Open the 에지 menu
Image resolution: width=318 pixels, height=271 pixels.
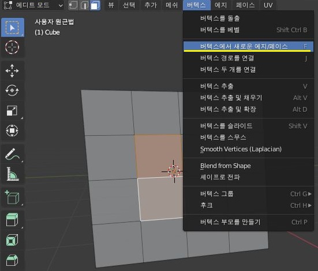click(x=220, y=5)
